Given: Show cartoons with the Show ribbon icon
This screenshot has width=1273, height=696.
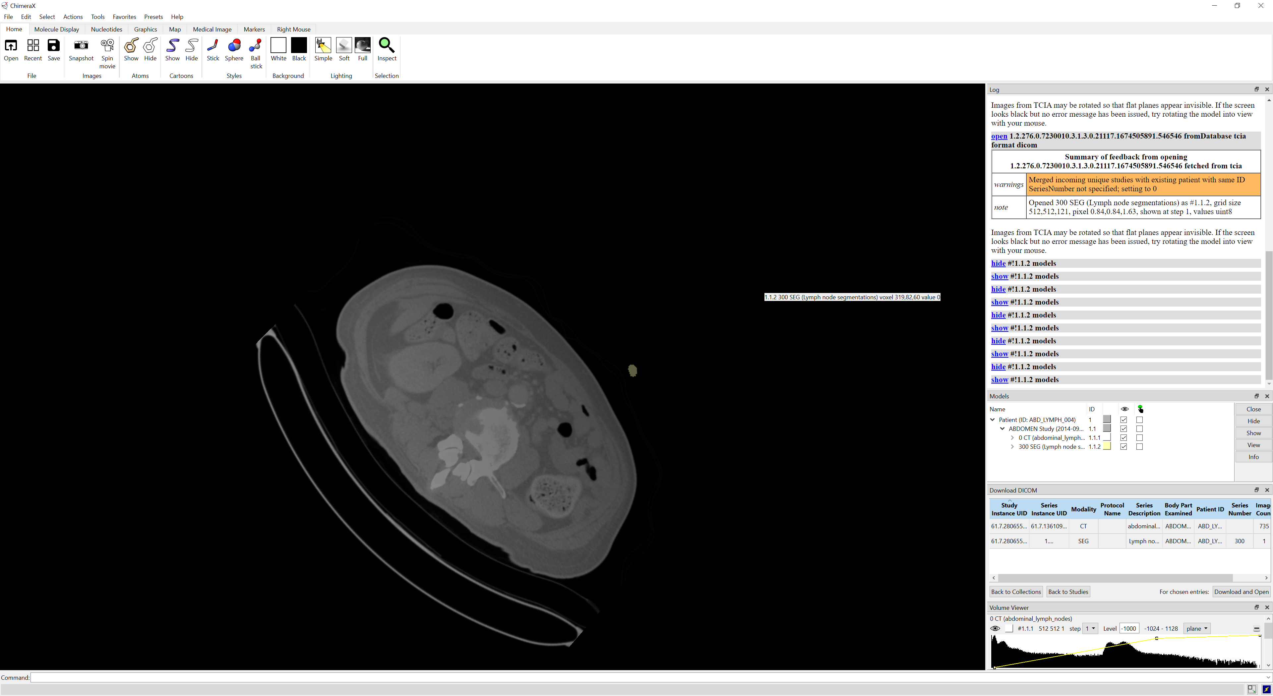Looking at the screenshot, I should [x=172, y=46].
